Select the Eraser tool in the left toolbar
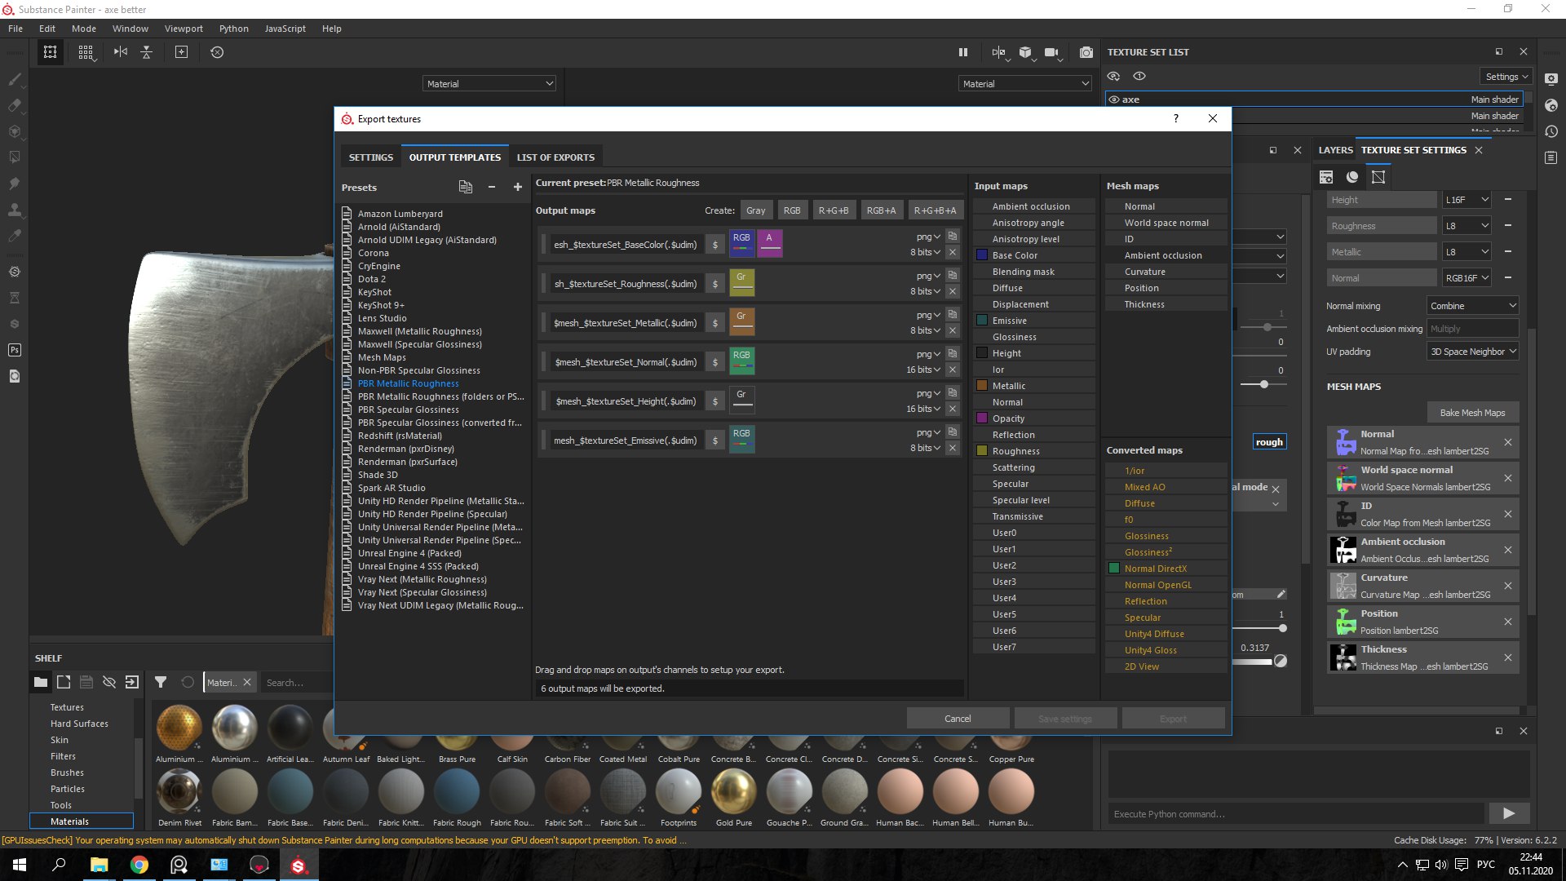Screen dimensions: 1566x881 pos(15,105)
